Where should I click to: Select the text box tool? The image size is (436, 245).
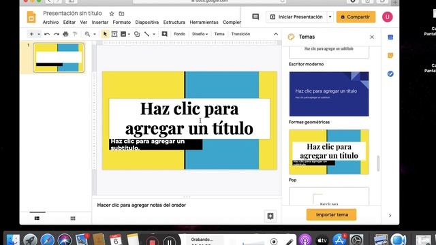(114, 34)
